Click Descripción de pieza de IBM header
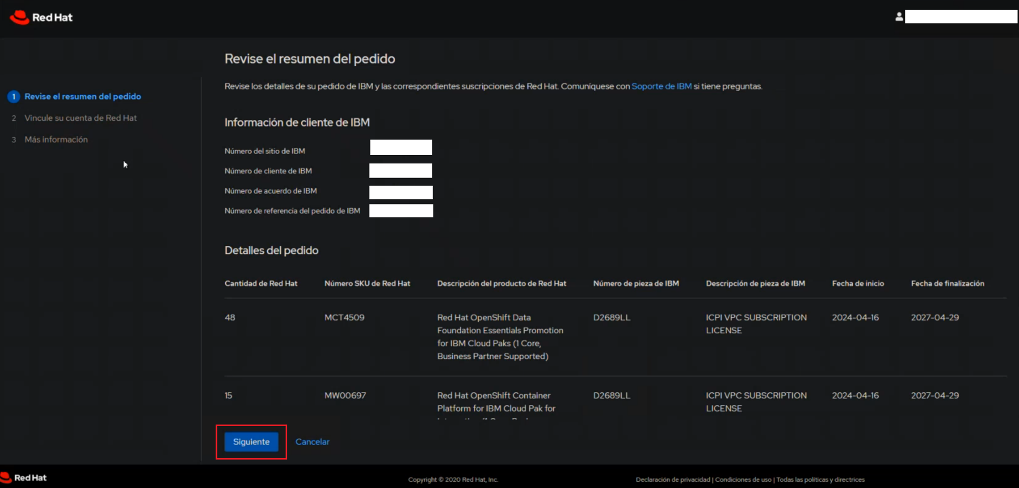The width and height of the screenshot is (1019, 488). (x=755, y=283)
